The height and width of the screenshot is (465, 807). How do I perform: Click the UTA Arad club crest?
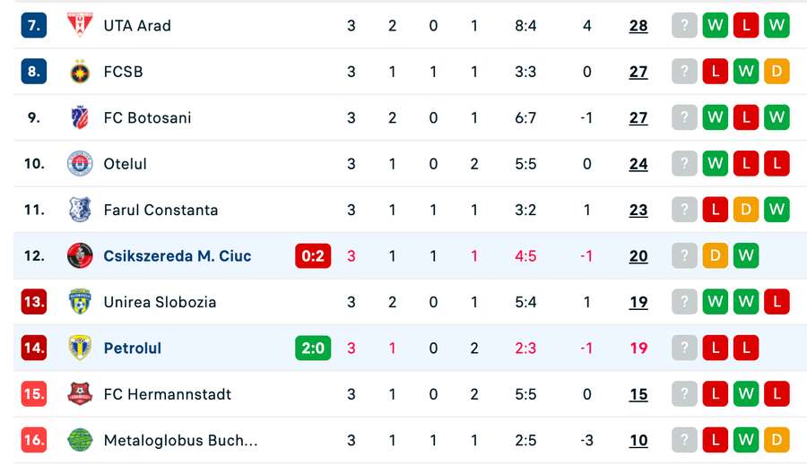(x=80, y=25)
